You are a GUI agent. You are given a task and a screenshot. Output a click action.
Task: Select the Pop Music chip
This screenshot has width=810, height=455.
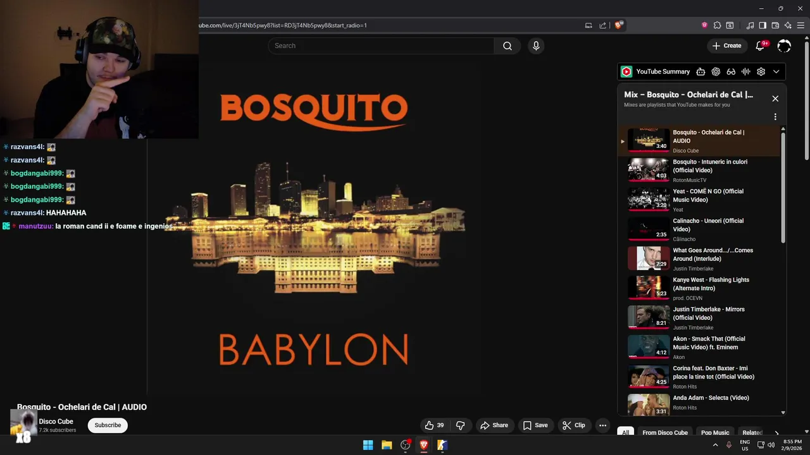pos(715,433)
